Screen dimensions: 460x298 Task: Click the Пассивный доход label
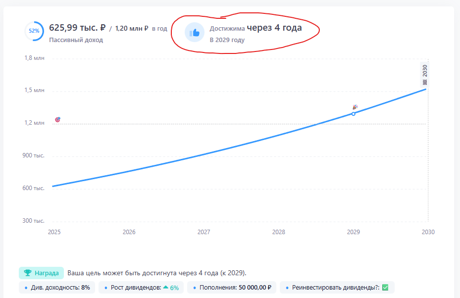76,40
